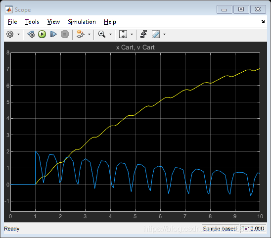Open the Tools menu
The image size is (271, 238).
pos(32,22)
